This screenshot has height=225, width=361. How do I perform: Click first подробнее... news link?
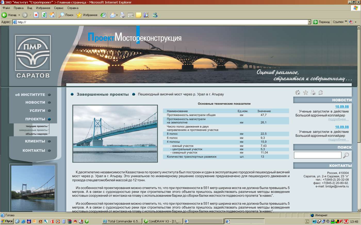(x=338, y=119)
